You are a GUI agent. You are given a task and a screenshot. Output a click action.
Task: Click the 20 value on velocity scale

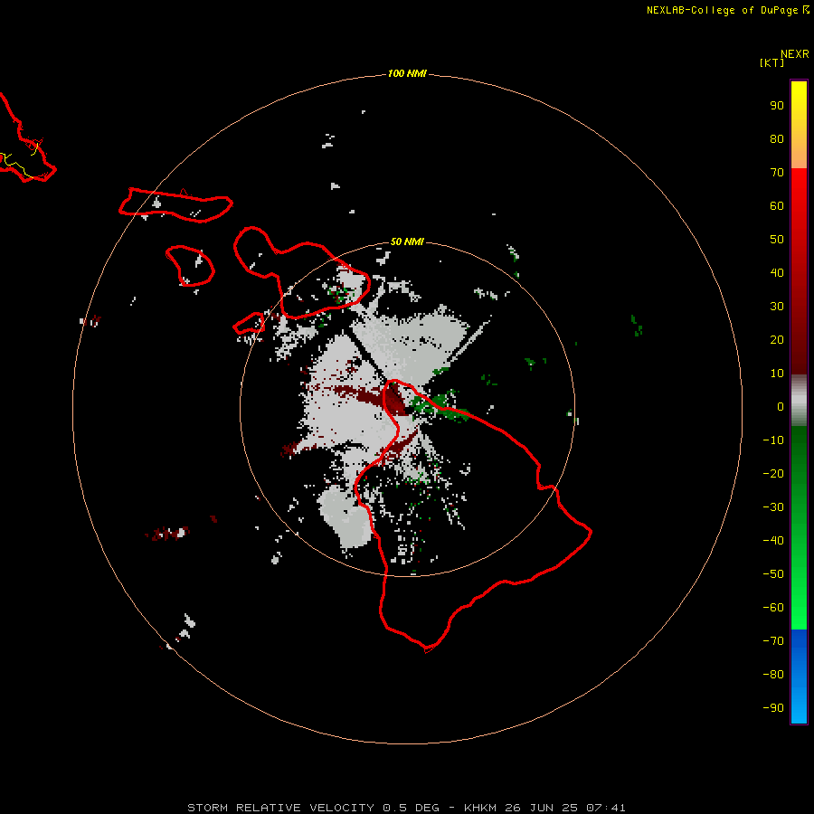pyautogui.click(x=777, y=339)
